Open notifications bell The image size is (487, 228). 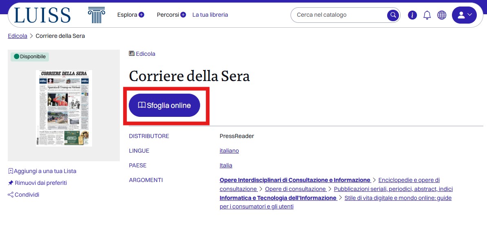click(427, 15)
